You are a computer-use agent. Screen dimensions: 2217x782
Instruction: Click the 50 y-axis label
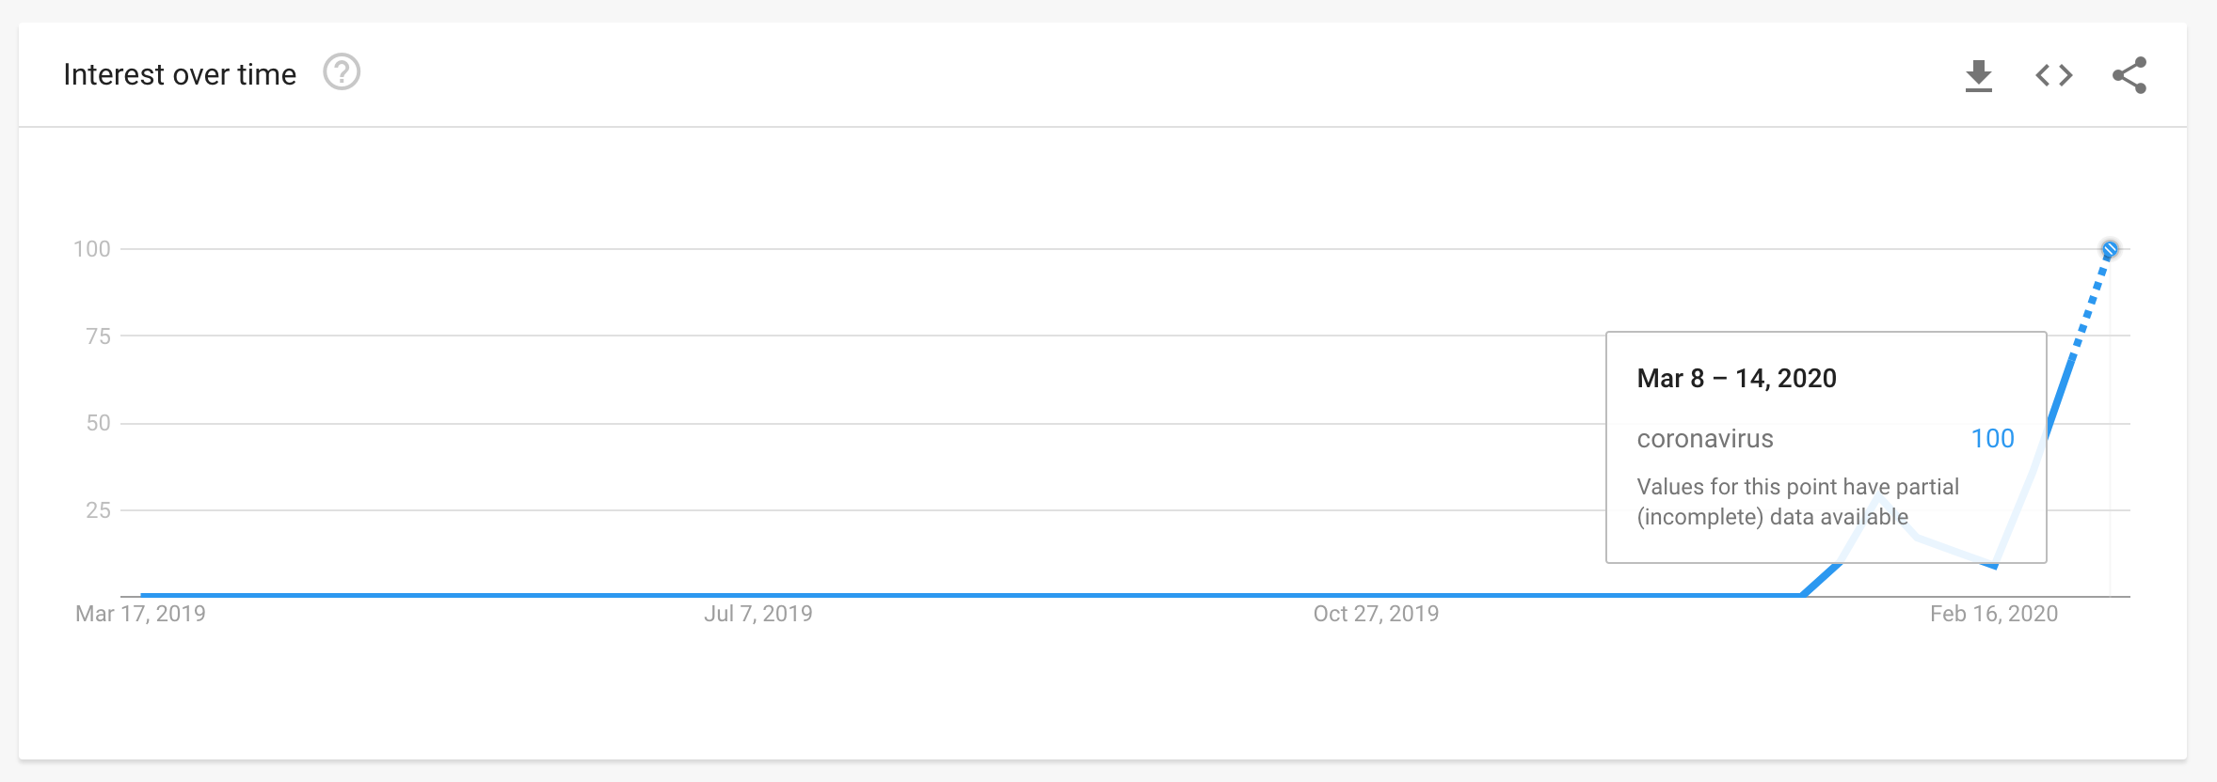[x=98, y=423]
